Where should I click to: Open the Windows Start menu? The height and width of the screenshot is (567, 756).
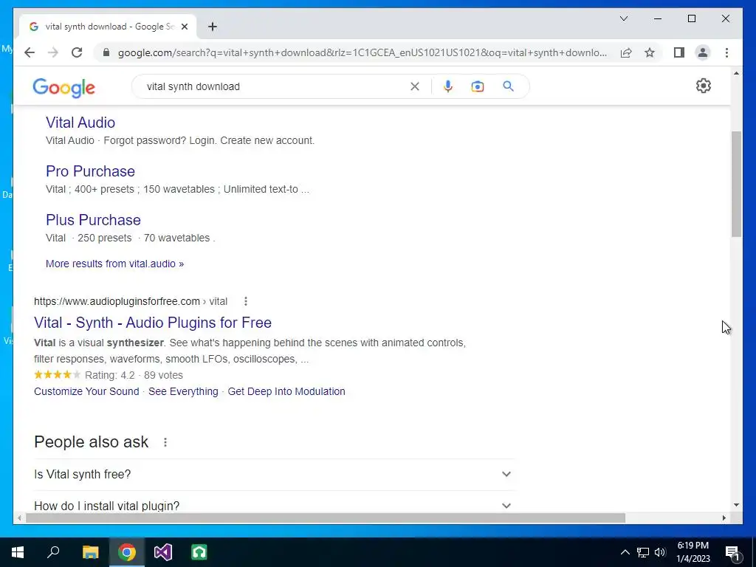coord(18,552)
